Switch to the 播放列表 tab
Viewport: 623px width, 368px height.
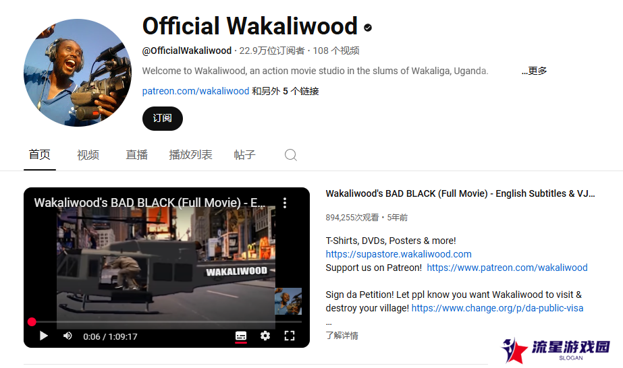click(191, 155)
